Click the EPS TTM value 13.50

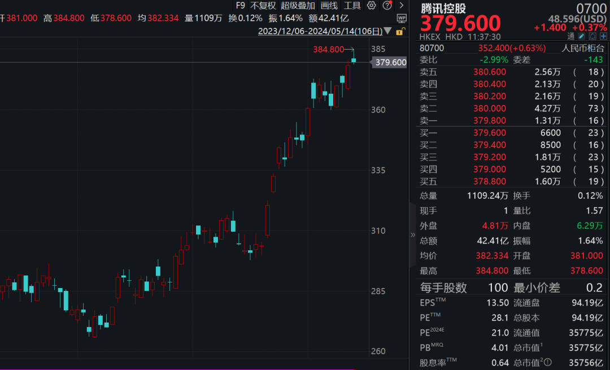tap(498, 303)
